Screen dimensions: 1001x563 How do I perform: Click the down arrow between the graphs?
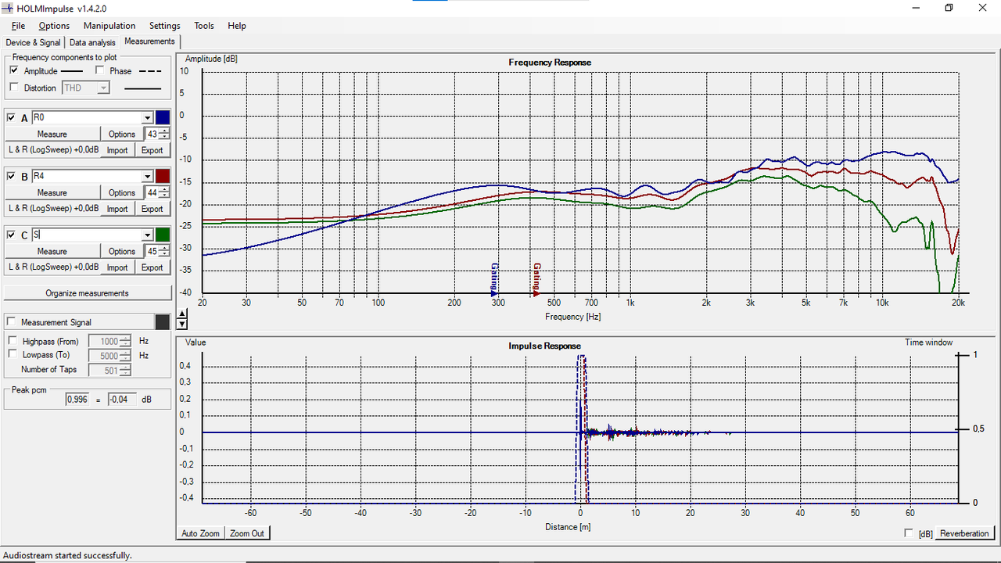coord(183,323)
